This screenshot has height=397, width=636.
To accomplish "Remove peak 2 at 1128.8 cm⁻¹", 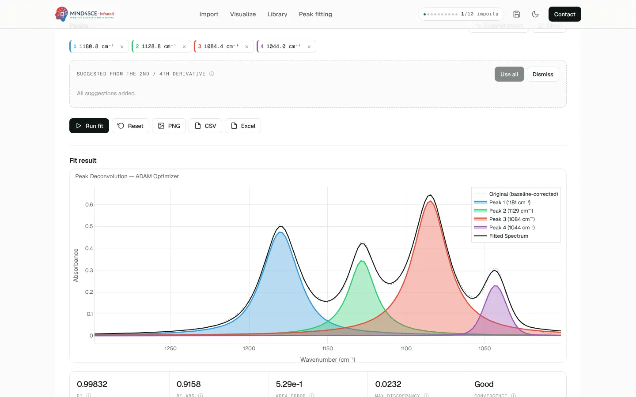I will pyautogui.click(x=184, y=47).
